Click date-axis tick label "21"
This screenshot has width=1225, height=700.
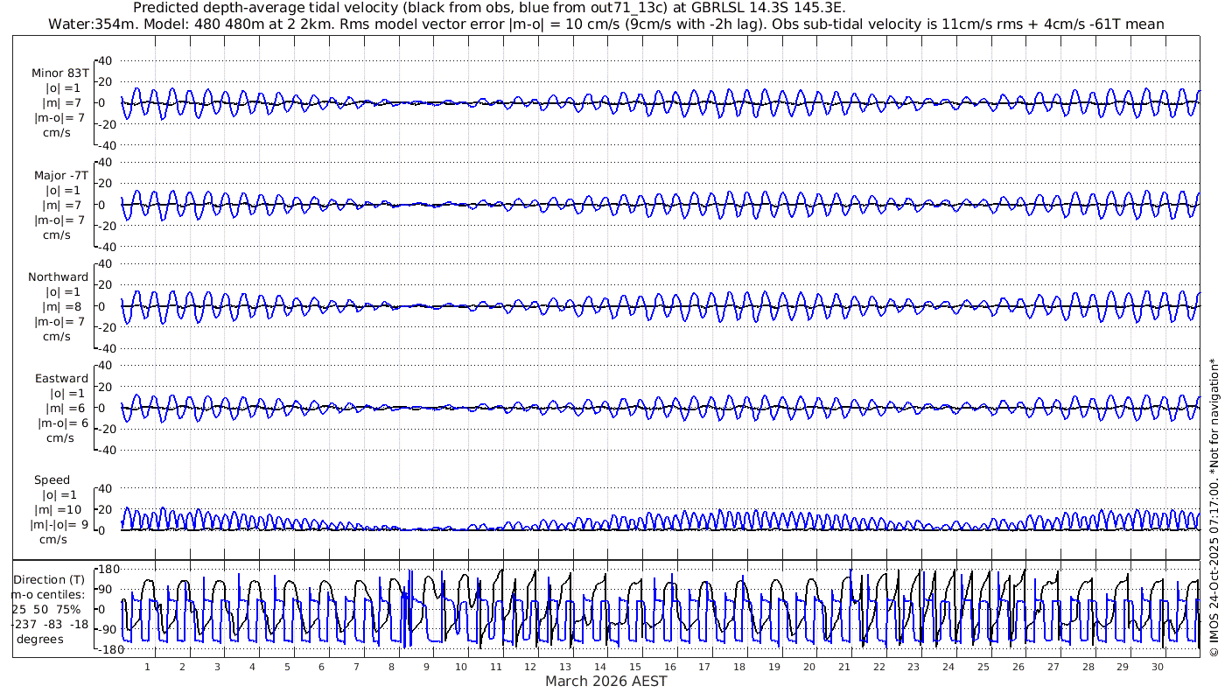[844, 667]
